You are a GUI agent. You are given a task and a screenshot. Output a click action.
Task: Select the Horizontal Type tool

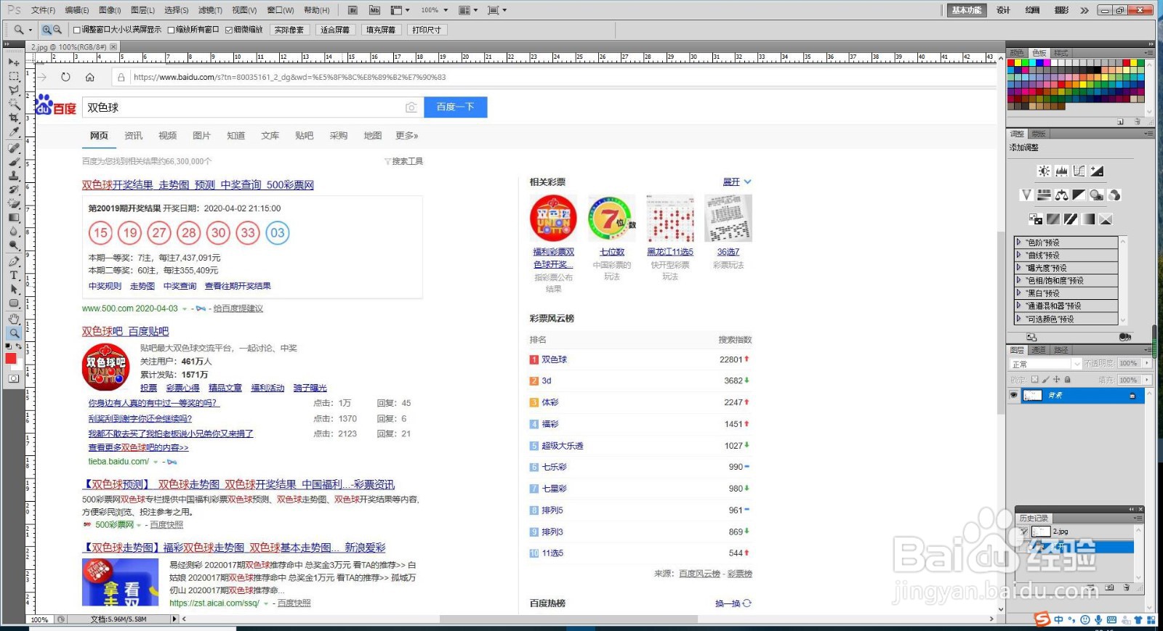[x=13, y=275]
